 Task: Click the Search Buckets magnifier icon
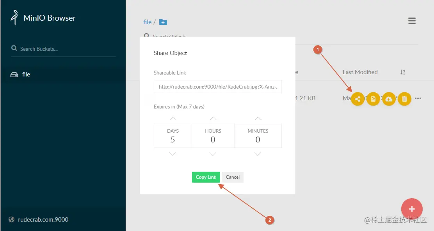tap(14, 48)
